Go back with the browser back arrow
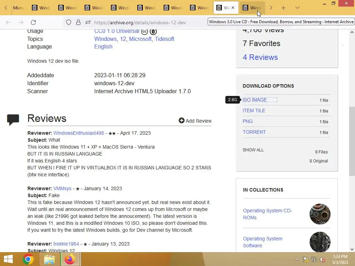 (x=8, y=23)
